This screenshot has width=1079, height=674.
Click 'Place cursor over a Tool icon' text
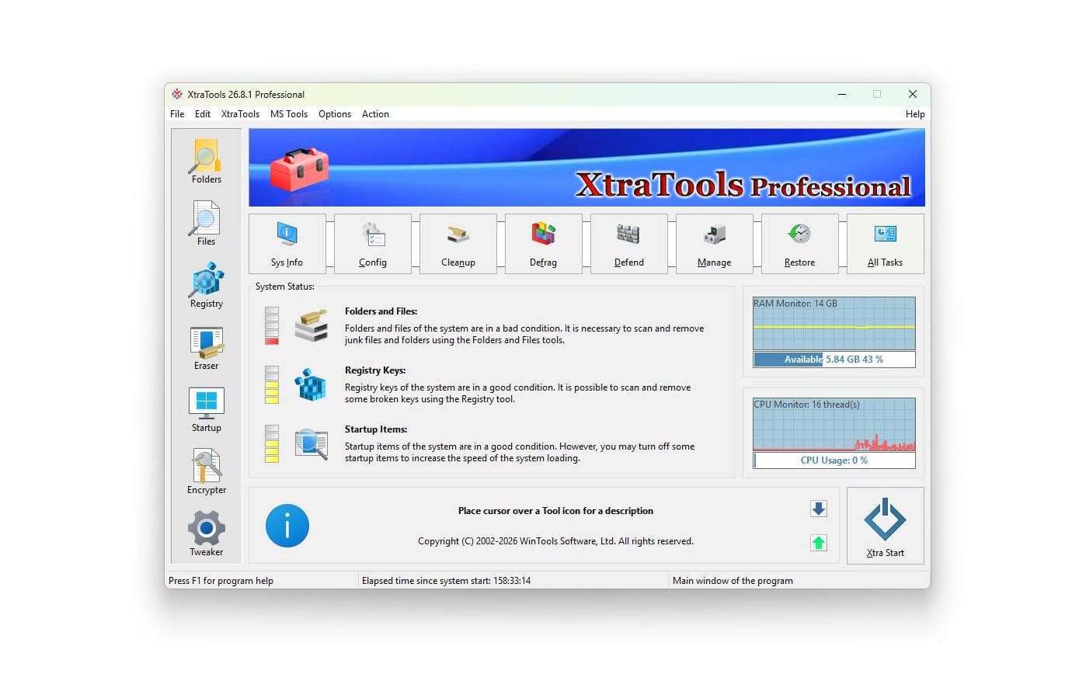[x=555, y=511]
